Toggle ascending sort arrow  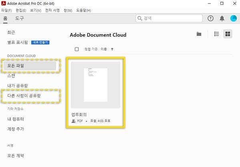(112, 49)
